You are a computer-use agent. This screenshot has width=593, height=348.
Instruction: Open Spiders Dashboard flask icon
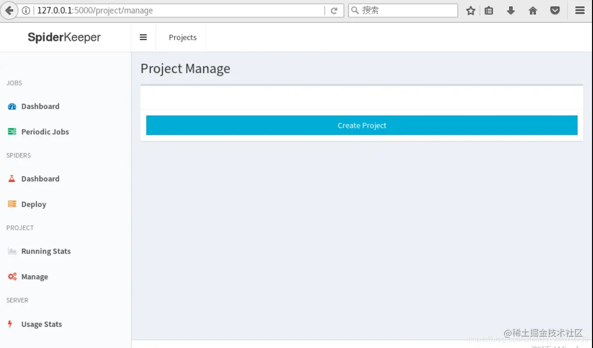(x=12, y=179)
